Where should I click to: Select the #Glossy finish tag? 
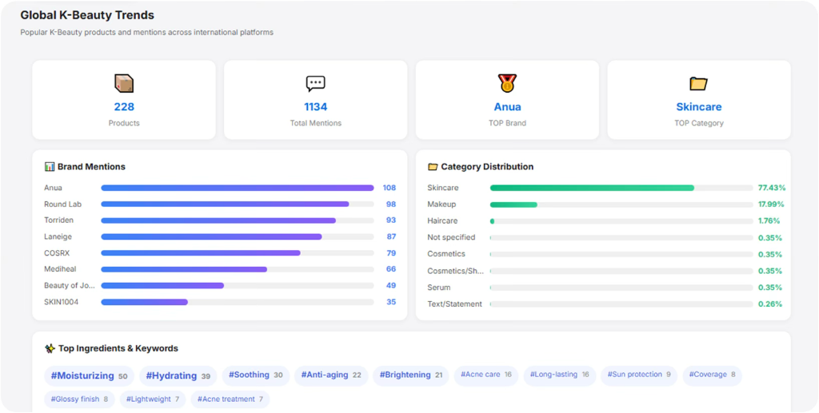click(x=79, y=399)
